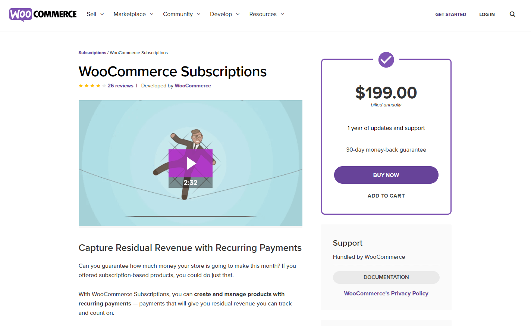
Task: Click '1 year of updates and support'
Action: tap(386, 128)
